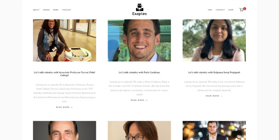This screenshot has height=140, width=279.
Task: Click Kalpana Prajapati portrait photo
Action: click(x=214, y=40)
